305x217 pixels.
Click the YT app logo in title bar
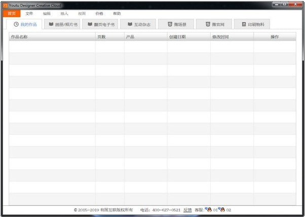coord(5,5)
